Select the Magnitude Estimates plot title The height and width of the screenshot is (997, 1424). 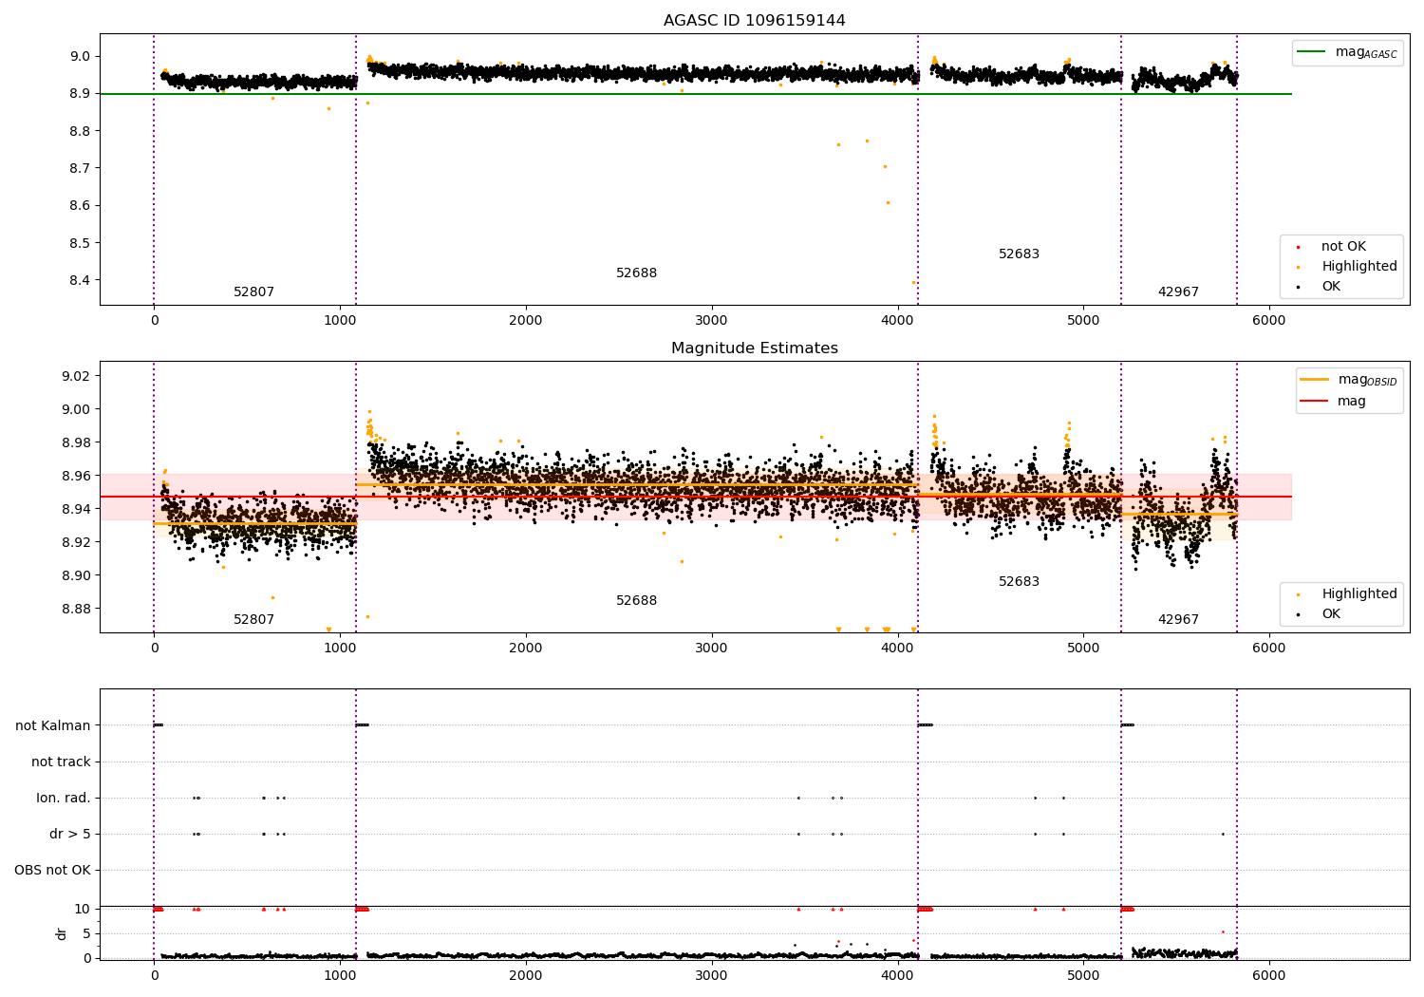tap(754, 348)
